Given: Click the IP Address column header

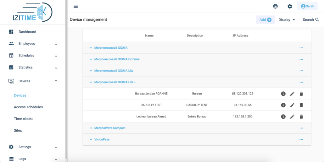Looking at the screenshot, I should (x=241, y=35).
